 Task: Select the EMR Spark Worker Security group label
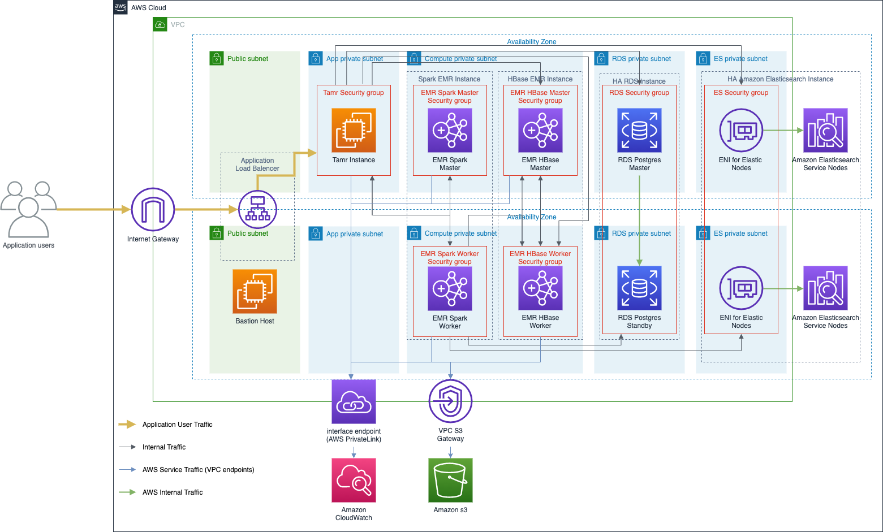coord(450,258)
